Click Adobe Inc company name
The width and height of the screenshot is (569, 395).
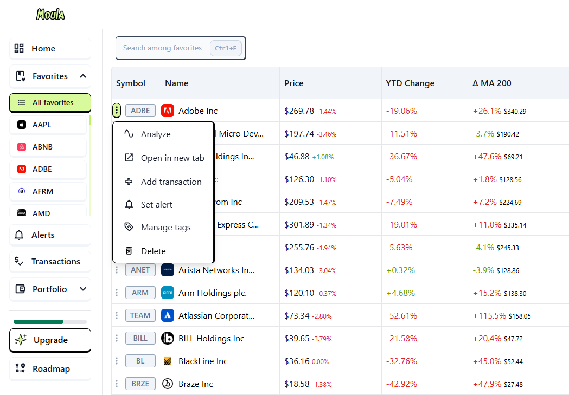198,111
